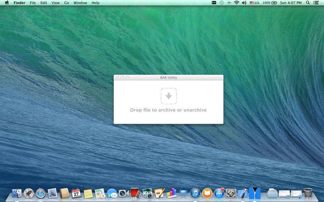Click the Wi-Fi status icon

237,3
